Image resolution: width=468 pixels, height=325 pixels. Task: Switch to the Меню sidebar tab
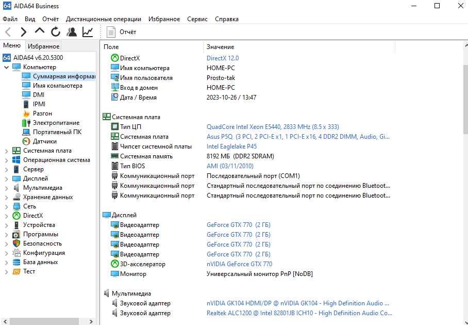12,45
